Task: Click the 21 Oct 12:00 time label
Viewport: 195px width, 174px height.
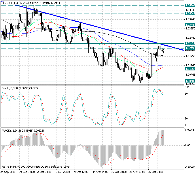Action: (x=137, y=172)
